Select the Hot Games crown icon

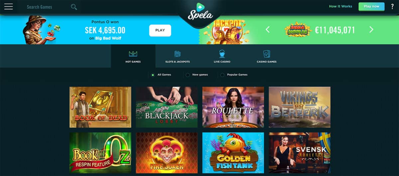pos(133,54)
